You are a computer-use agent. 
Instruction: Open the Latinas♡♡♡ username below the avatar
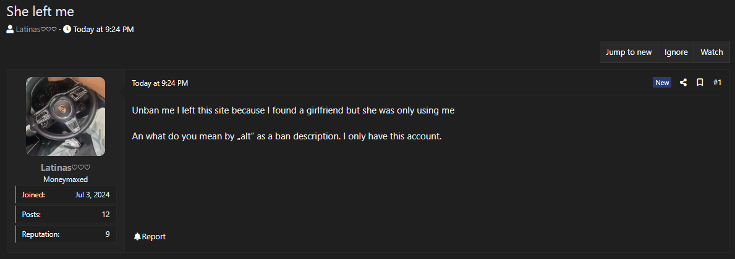click(66, 168)
